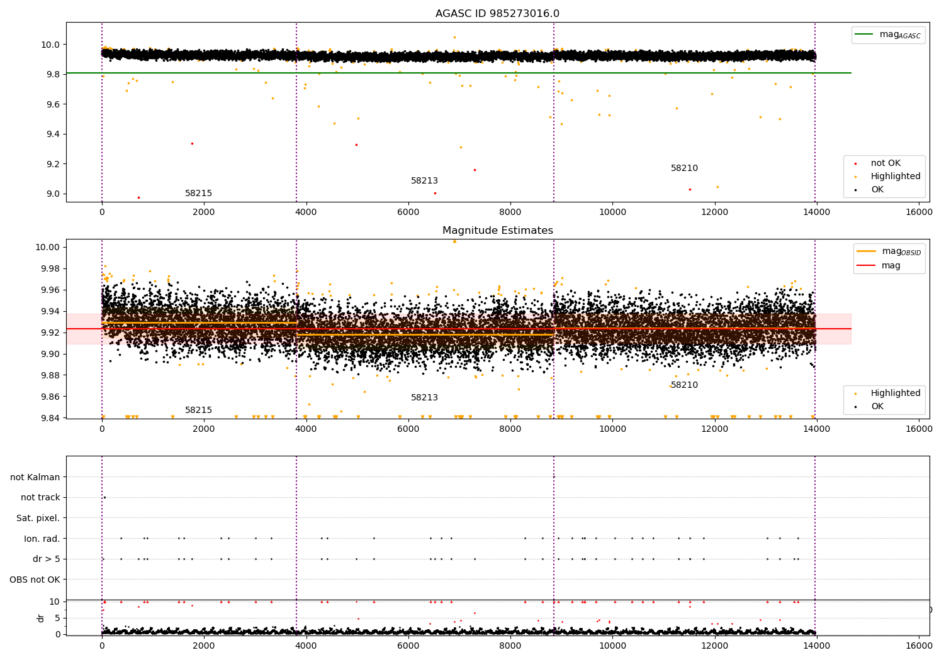
Task: Click the '58215' annotation in top plot
Action: (x=198, y=194)
